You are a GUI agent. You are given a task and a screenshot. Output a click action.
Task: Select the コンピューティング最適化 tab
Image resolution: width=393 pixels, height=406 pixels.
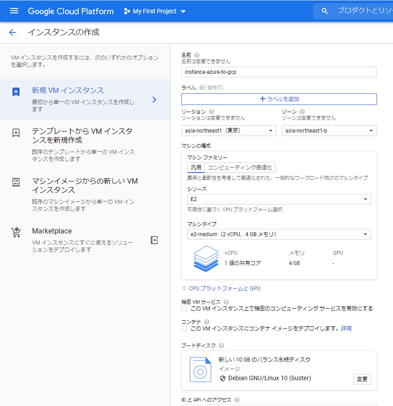click(x=240, y=168)
